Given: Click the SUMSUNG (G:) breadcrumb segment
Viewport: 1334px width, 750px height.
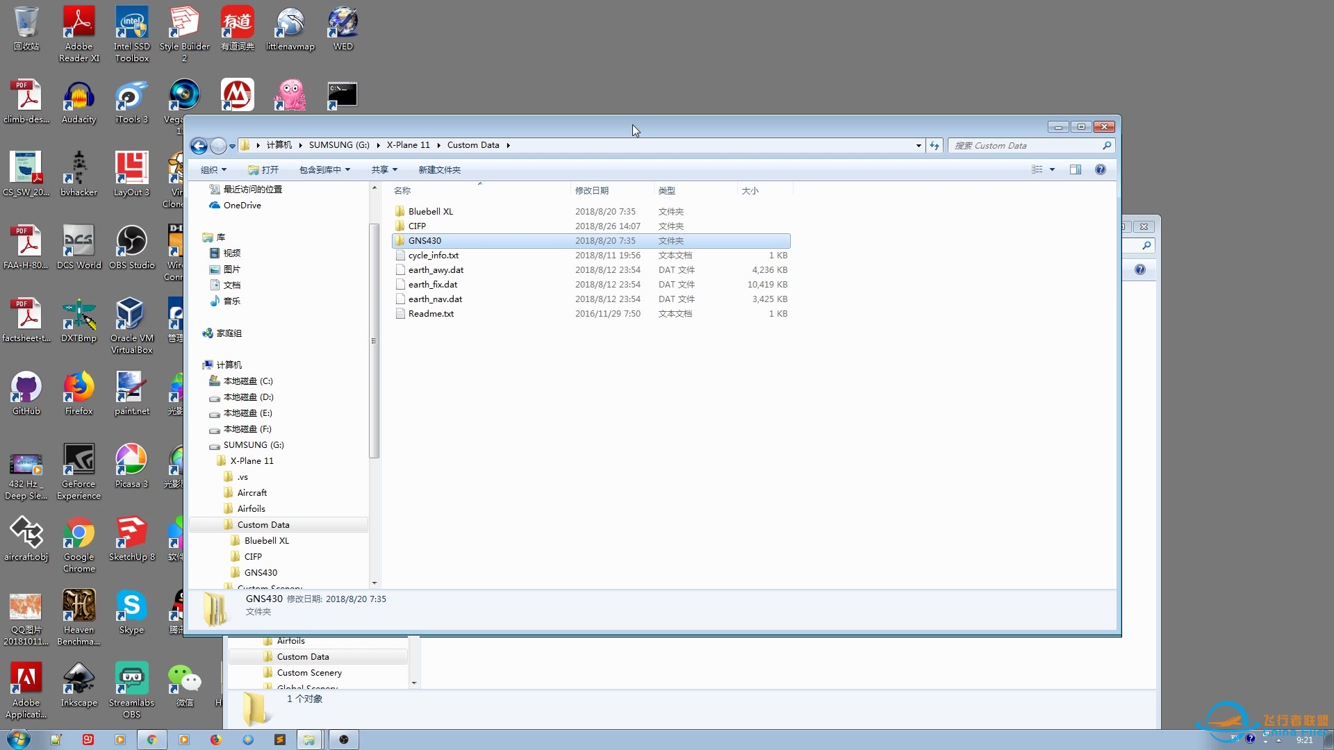Looking at the screenshot, I should tap(339, 145).
